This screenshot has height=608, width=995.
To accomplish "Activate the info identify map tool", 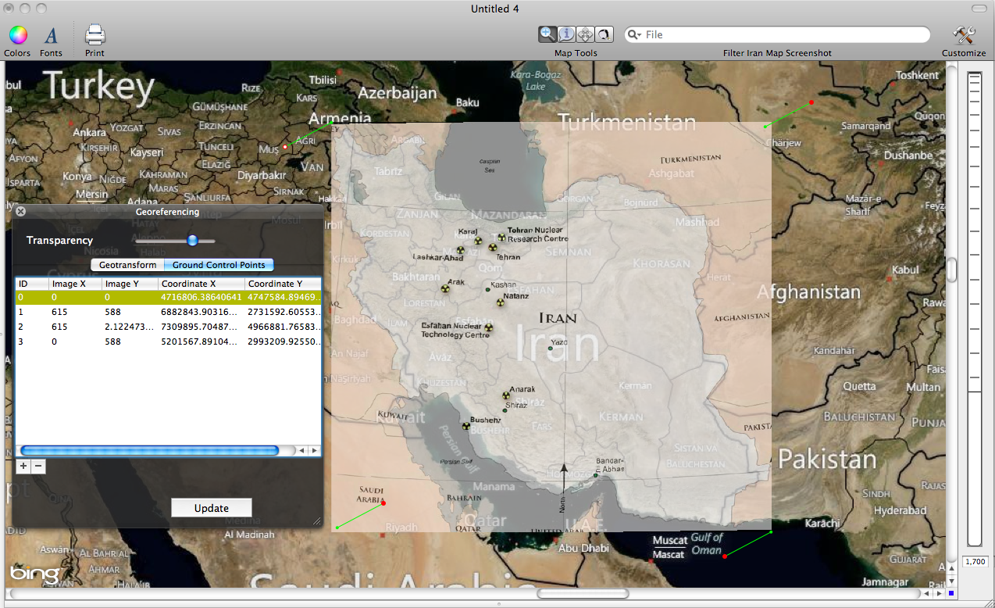I will pos(566,34).
